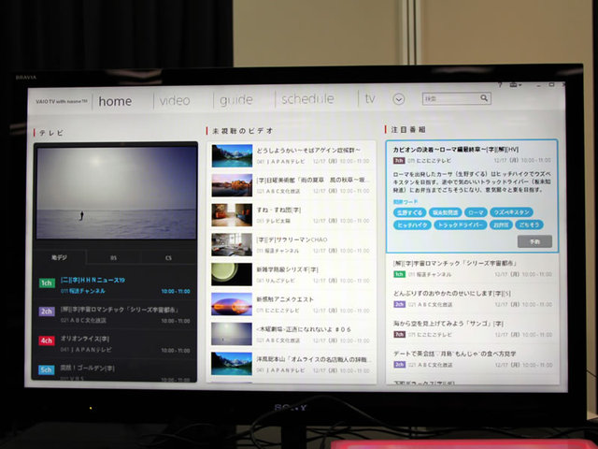The width and height of the screenshot is (598, 449).
Task: Expand the circled chevron after tv
Action: point(399,99)
